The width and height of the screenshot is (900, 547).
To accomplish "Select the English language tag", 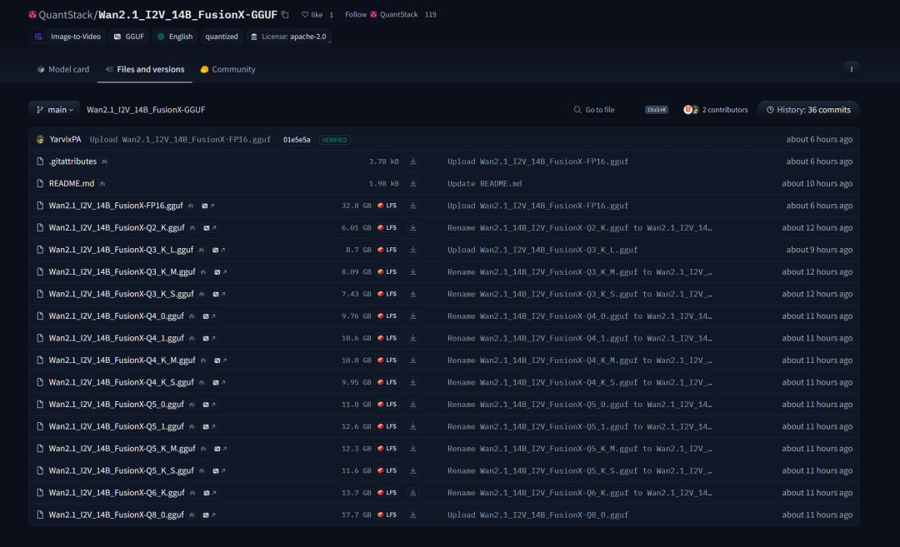I will [x=174, y=36].
